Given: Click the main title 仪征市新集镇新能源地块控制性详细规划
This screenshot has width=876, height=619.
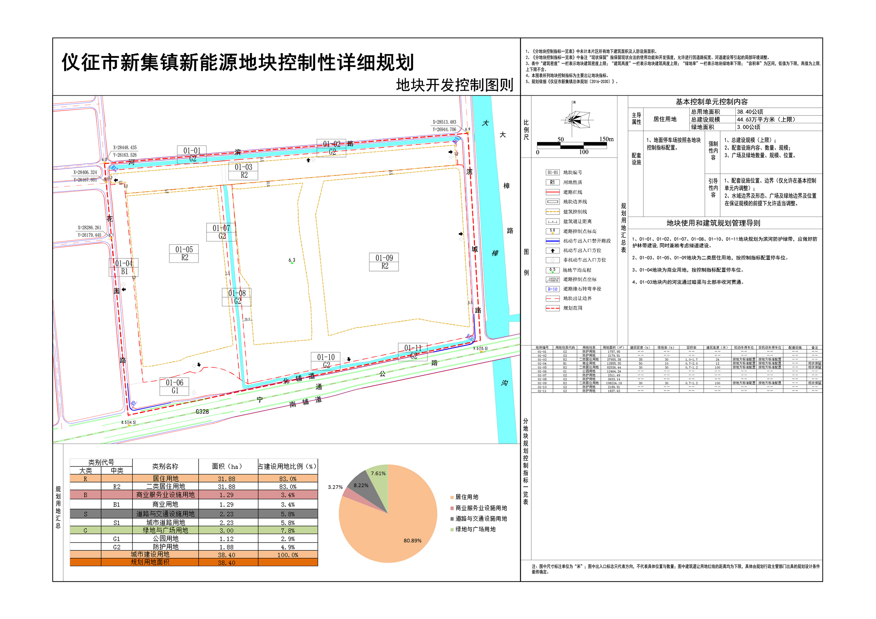Looking at the screenshot, I should click(x=238, y=63).
